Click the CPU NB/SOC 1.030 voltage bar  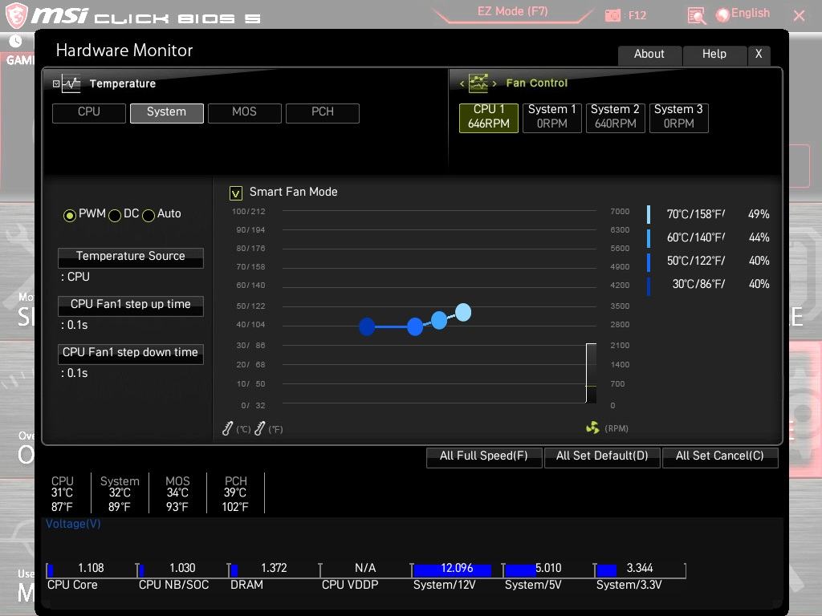(182, 569)
